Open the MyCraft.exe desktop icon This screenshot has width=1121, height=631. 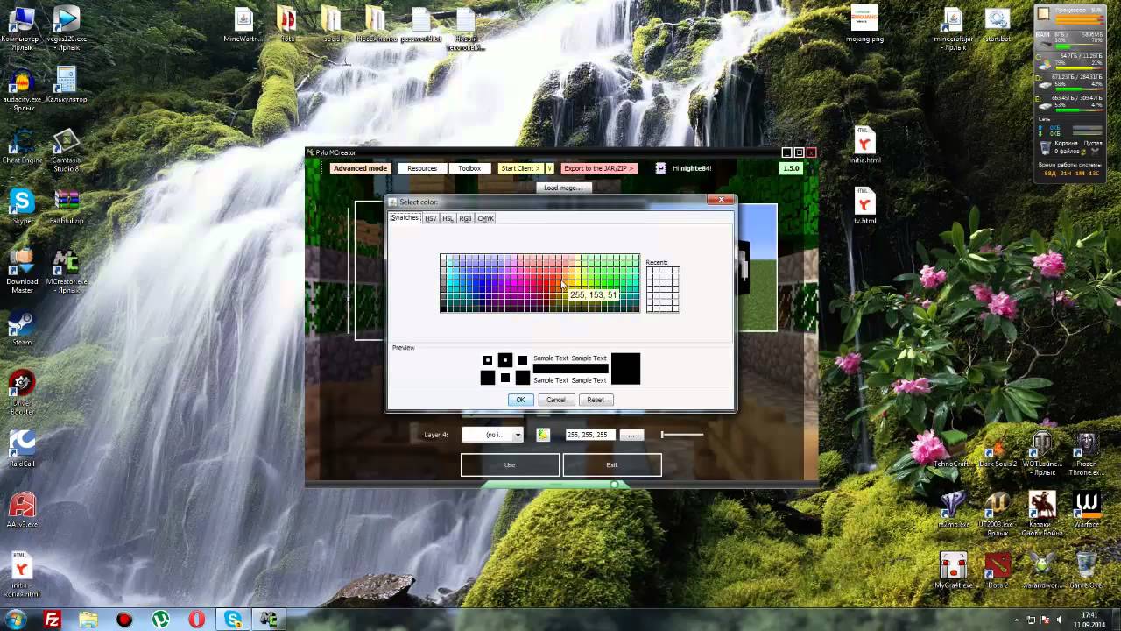pos(953,570)
